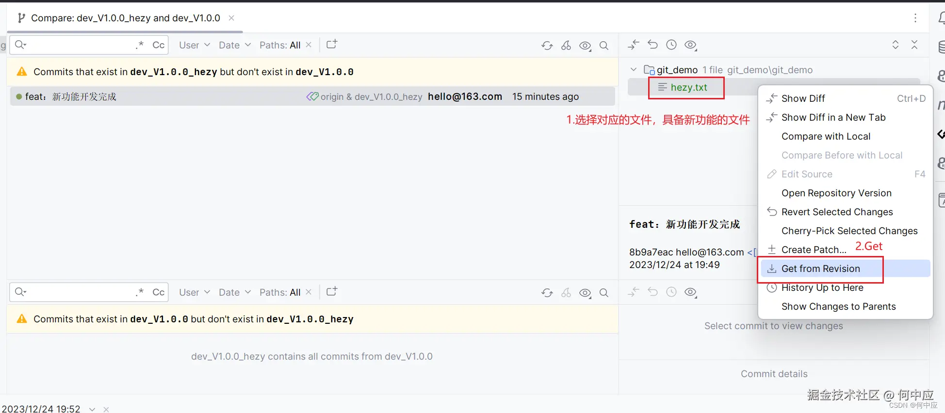Clear the upper Paths: All filter

(309, 45)
